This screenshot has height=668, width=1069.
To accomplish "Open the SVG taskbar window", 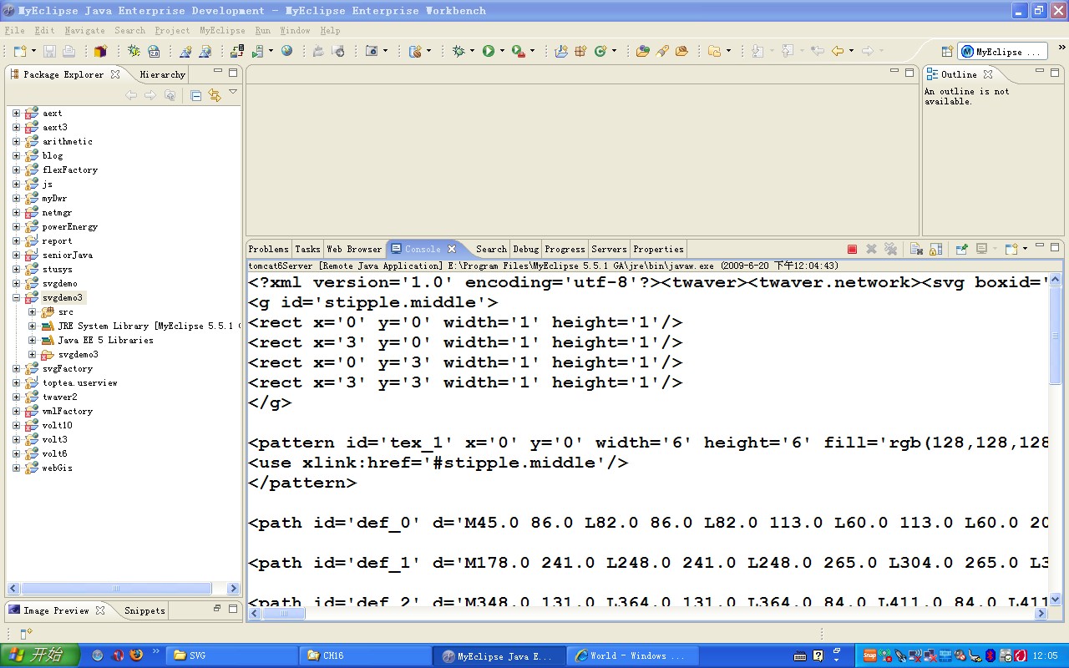I will (231, 655).
